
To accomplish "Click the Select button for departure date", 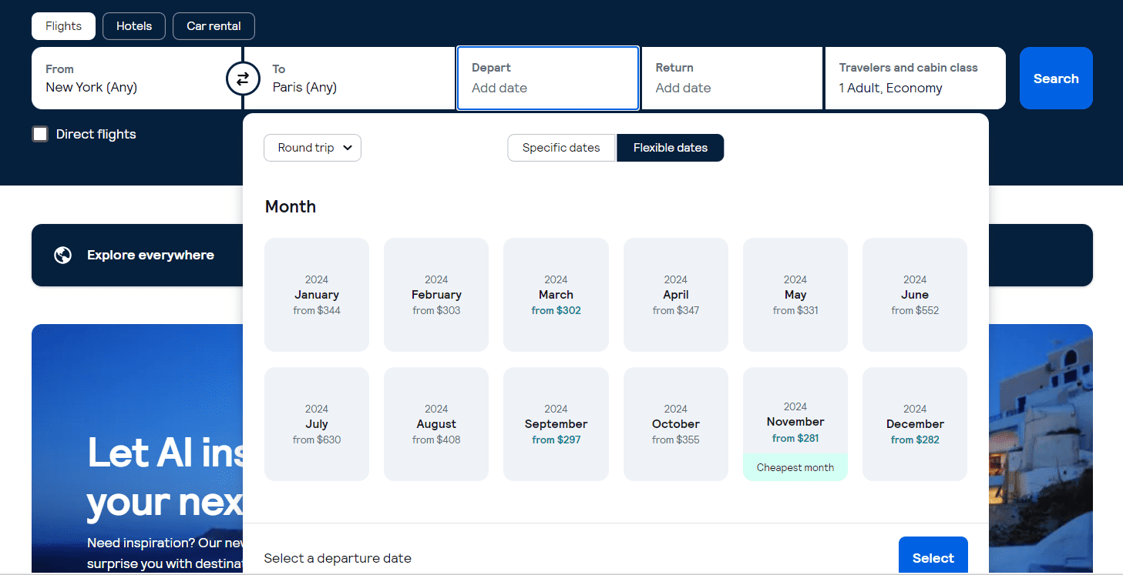I will point(933,557).
